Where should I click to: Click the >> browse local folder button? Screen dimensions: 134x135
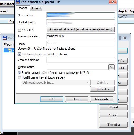pyautogui.click(x=112, y=67)
